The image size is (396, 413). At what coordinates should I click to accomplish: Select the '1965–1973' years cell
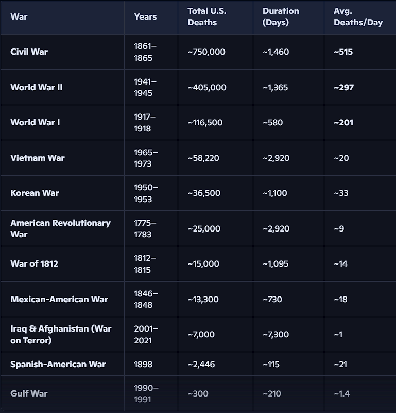[x=146, y=158]
